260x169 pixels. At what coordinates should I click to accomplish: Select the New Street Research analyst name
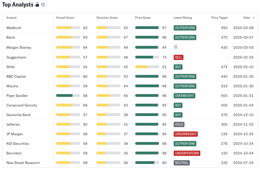23,163
